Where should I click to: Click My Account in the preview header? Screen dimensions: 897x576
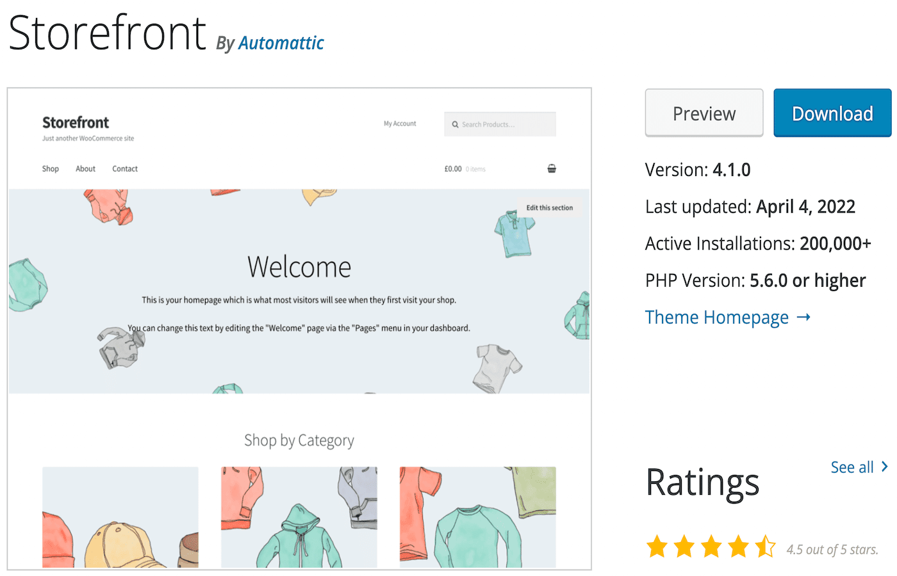tap(400, 123)
